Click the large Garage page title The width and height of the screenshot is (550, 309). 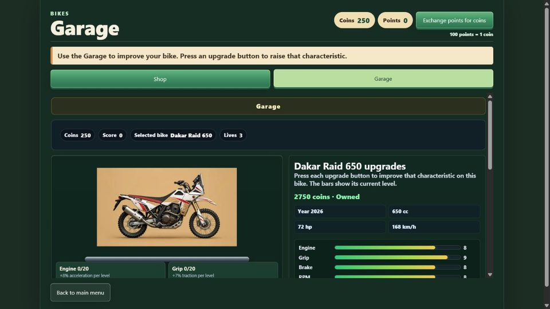click(x=85, y=29)
